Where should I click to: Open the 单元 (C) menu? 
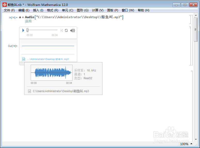tap(67, 10)
